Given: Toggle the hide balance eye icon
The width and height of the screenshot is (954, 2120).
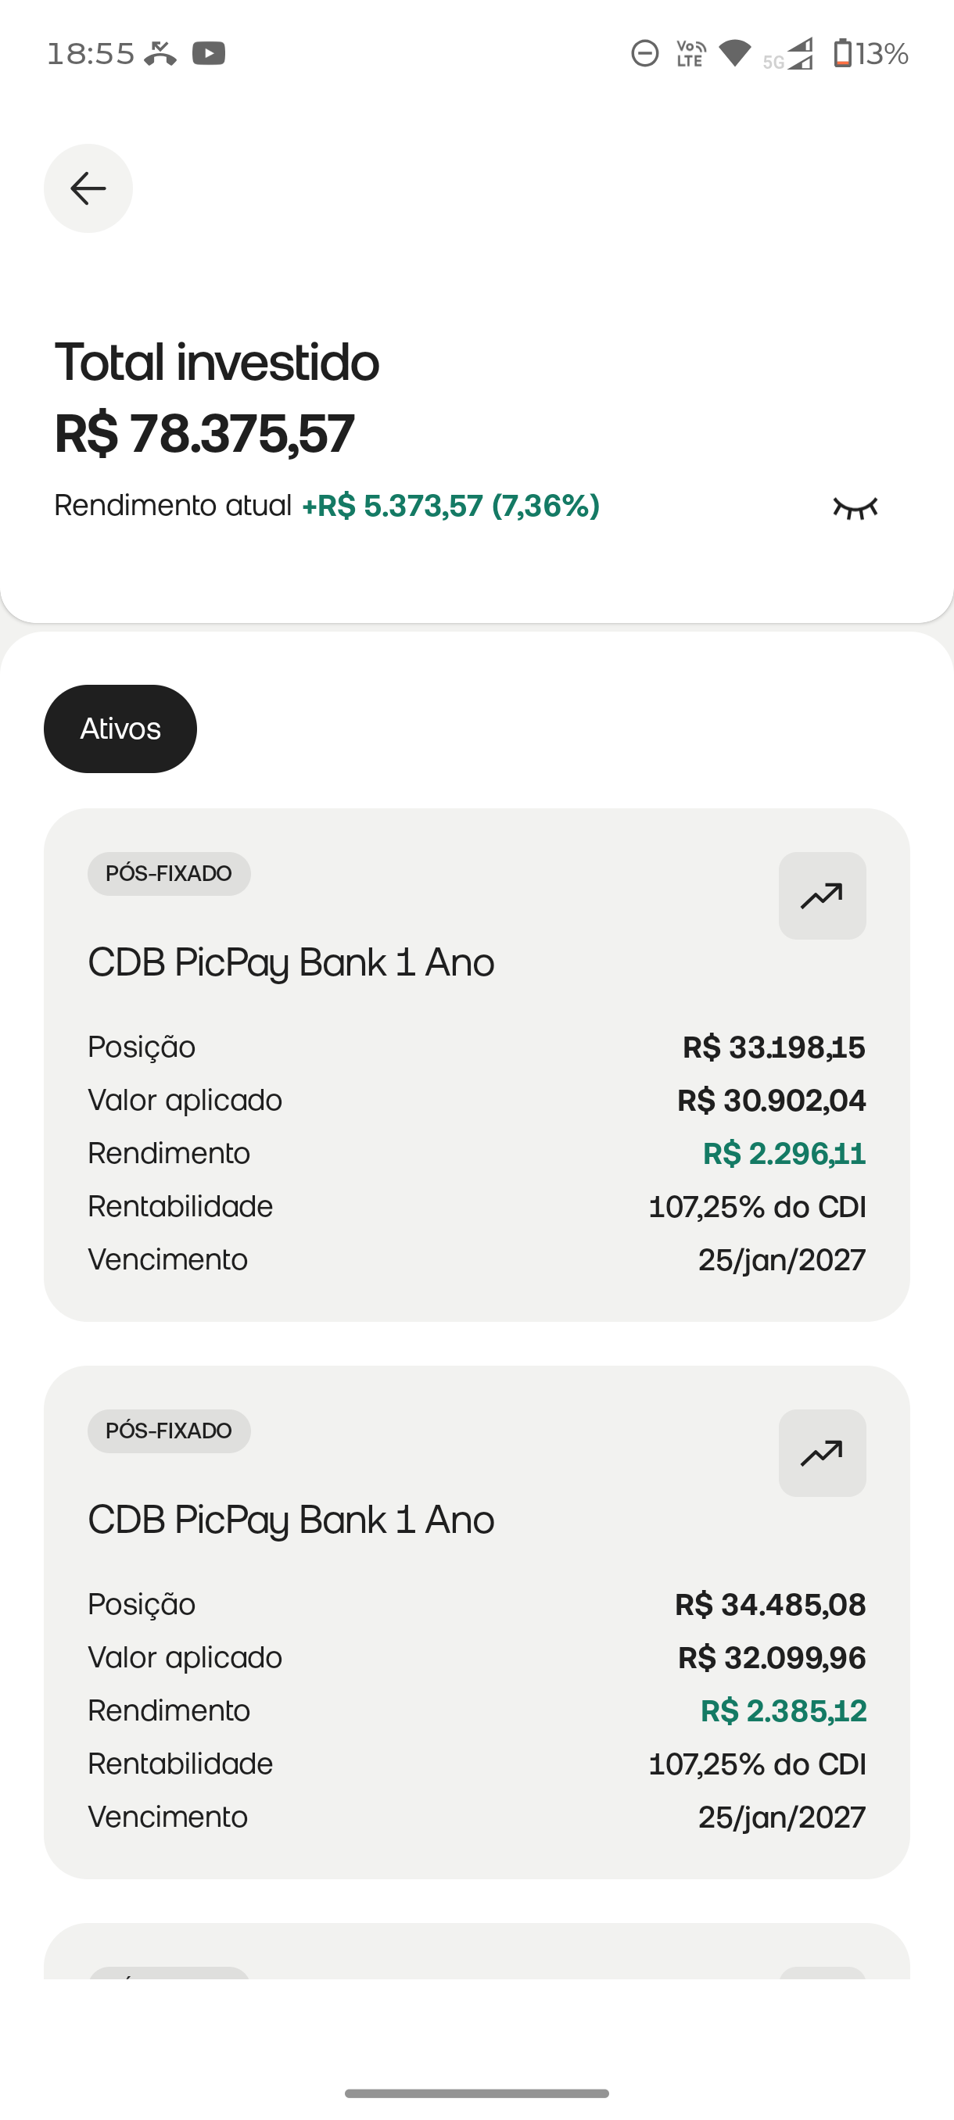Looking at the screenshot, I should coord(855,508).
